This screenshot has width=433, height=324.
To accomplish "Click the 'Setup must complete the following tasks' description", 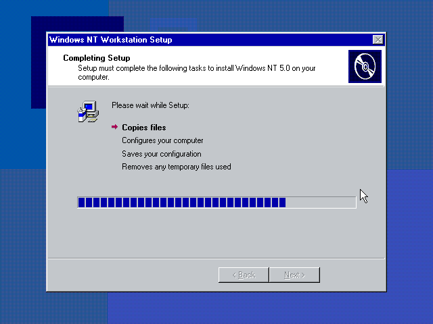I will (197, 72).
